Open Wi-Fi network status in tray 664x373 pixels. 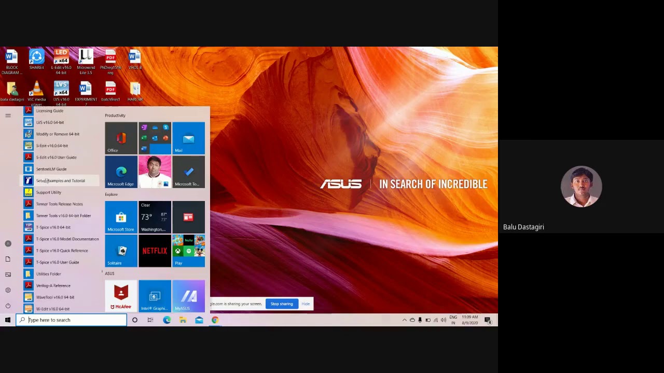pyautogui.click(x=436, y=320)
